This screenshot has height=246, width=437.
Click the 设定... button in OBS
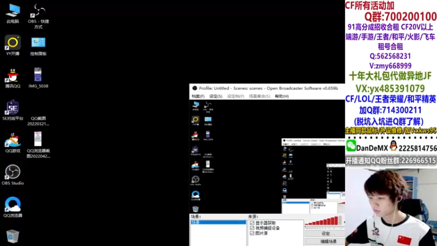324,234
